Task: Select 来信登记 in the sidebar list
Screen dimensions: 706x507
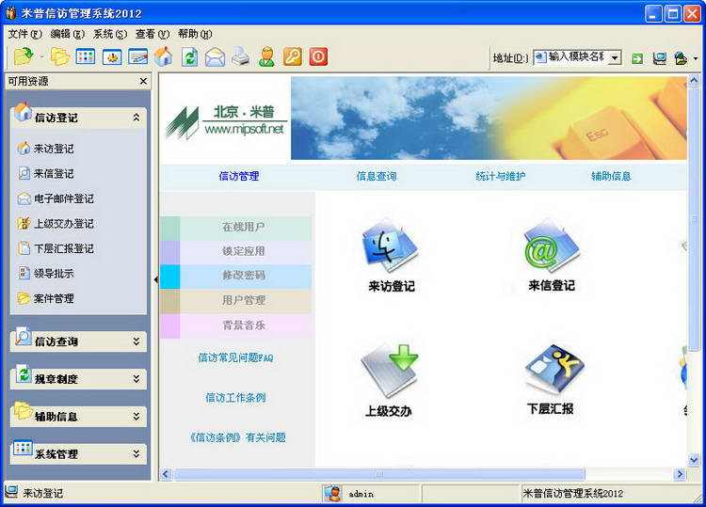Action: pos(45,174)
